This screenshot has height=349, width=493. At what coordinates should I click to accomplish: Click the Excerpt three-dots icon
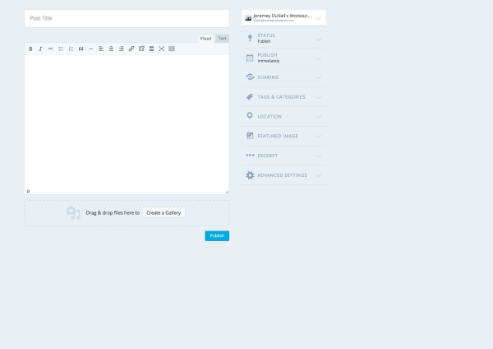(250, 155)
